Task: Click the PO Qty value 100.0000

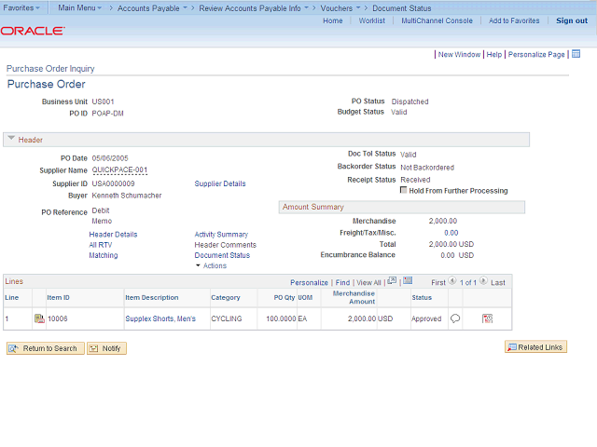Action: (281, 318)
